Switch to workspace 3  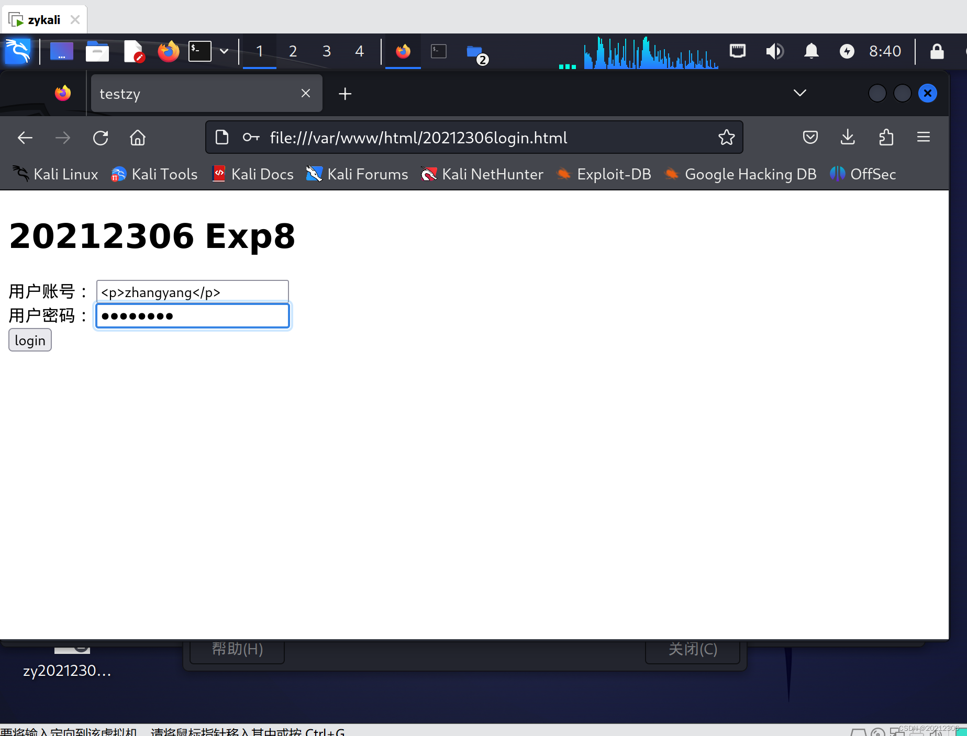[326, 51]
